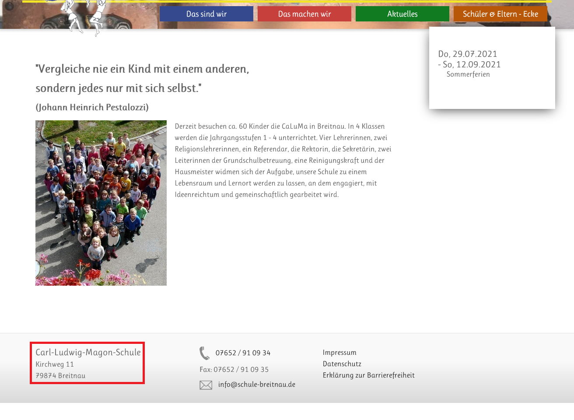Viewport: 574px width, 420px height.
Task: Open the Impressum link
Action: pyautogui.click(x=339, y=353)
